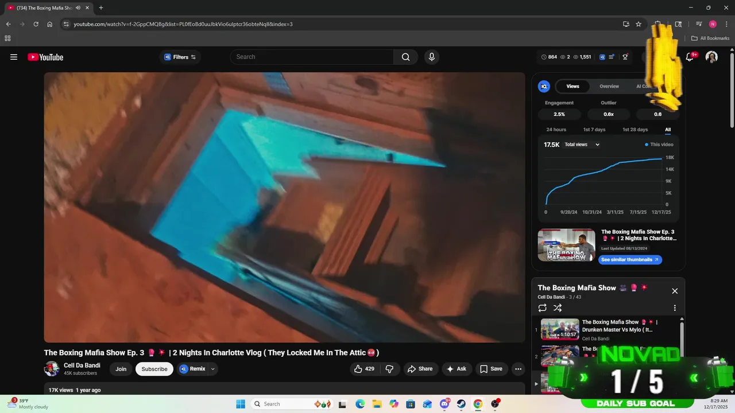Click the Join button
This screenshot has height=413, width=735.
click(x=121, y=369)
